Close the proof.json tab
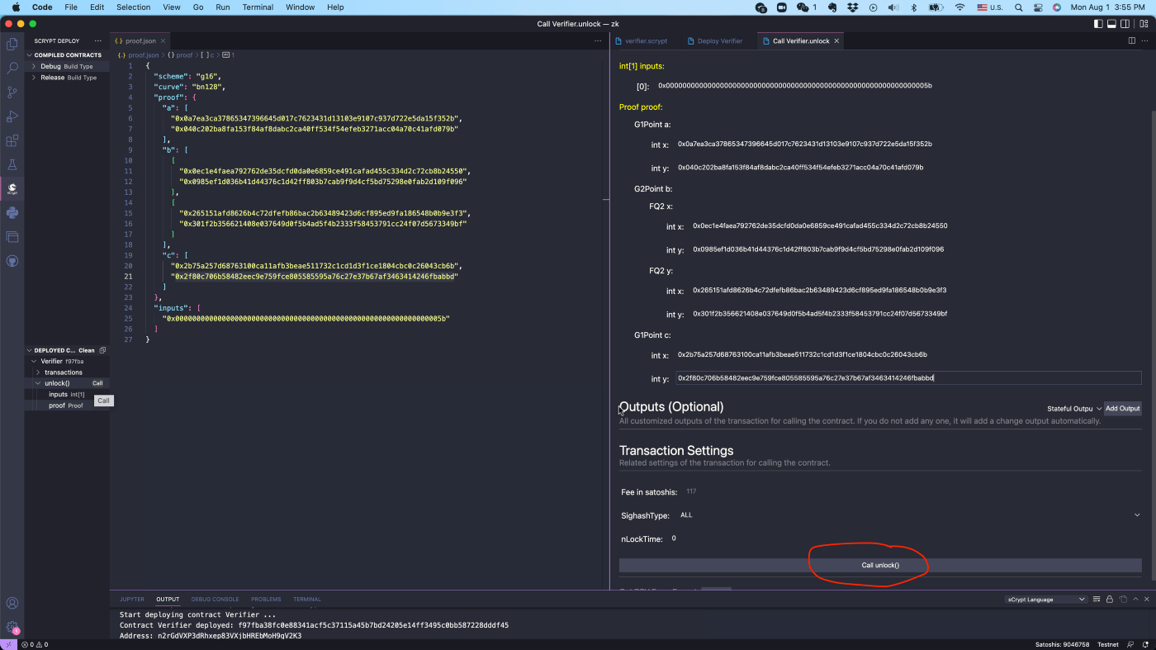 point(163,40)
